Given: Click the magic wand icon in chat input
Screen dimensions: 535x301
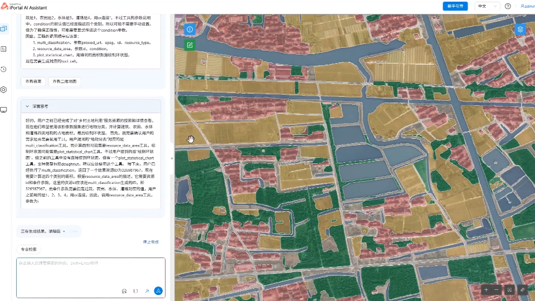Looking at the screenshot, I should coord(147,291).
